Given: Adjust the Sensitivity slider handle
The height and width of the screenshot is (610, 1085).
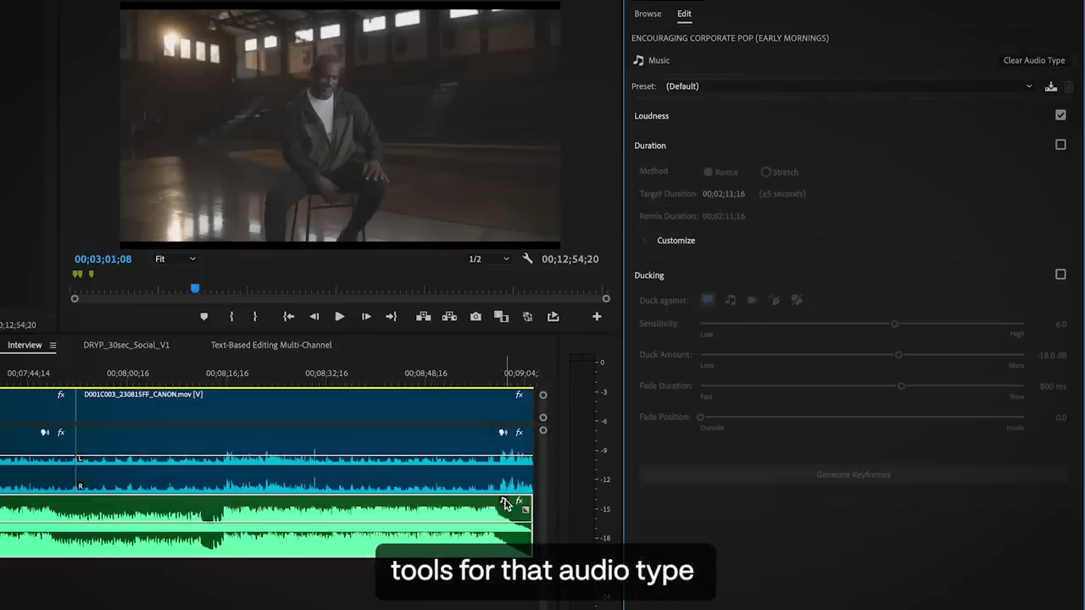Looking at the screenshot, I should point(894,324).
